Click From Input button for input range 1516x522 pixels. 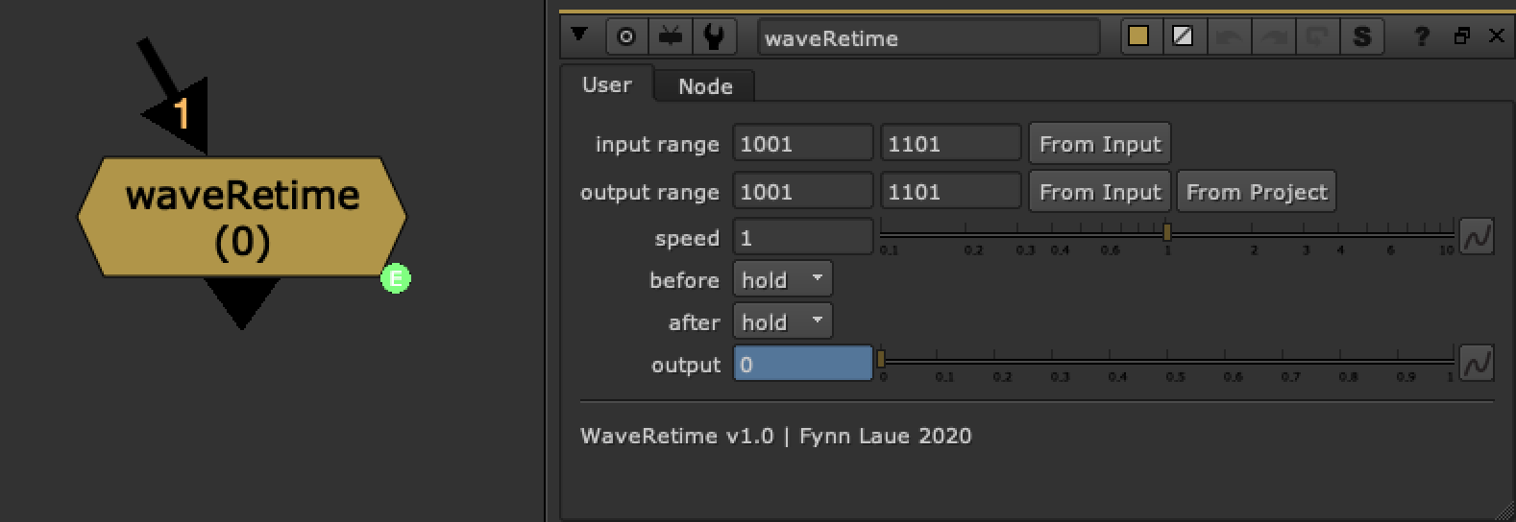1100,144
